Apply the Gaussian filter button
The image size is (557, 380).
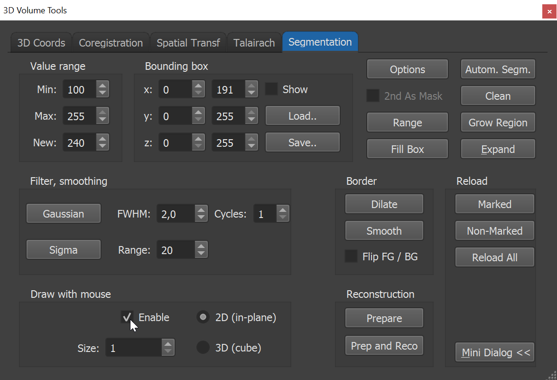click(64, 213)
